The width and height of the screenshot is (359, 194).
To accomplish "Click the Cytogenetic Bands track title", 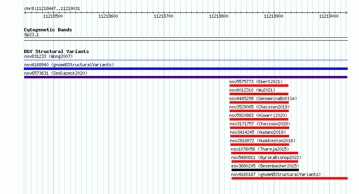I will coord(48,30).
